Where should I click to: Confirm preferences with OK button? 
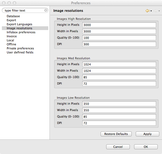(x=146, y=147)
